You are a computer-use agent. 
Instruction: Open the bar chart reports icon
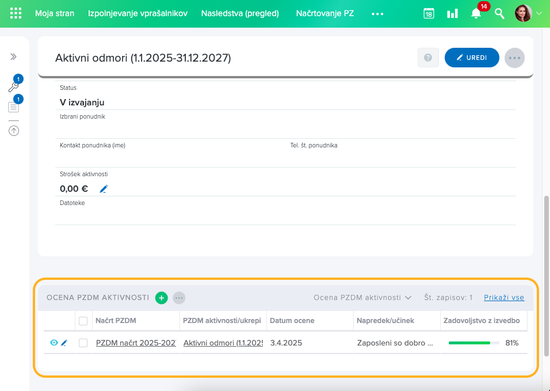(452, 13)
